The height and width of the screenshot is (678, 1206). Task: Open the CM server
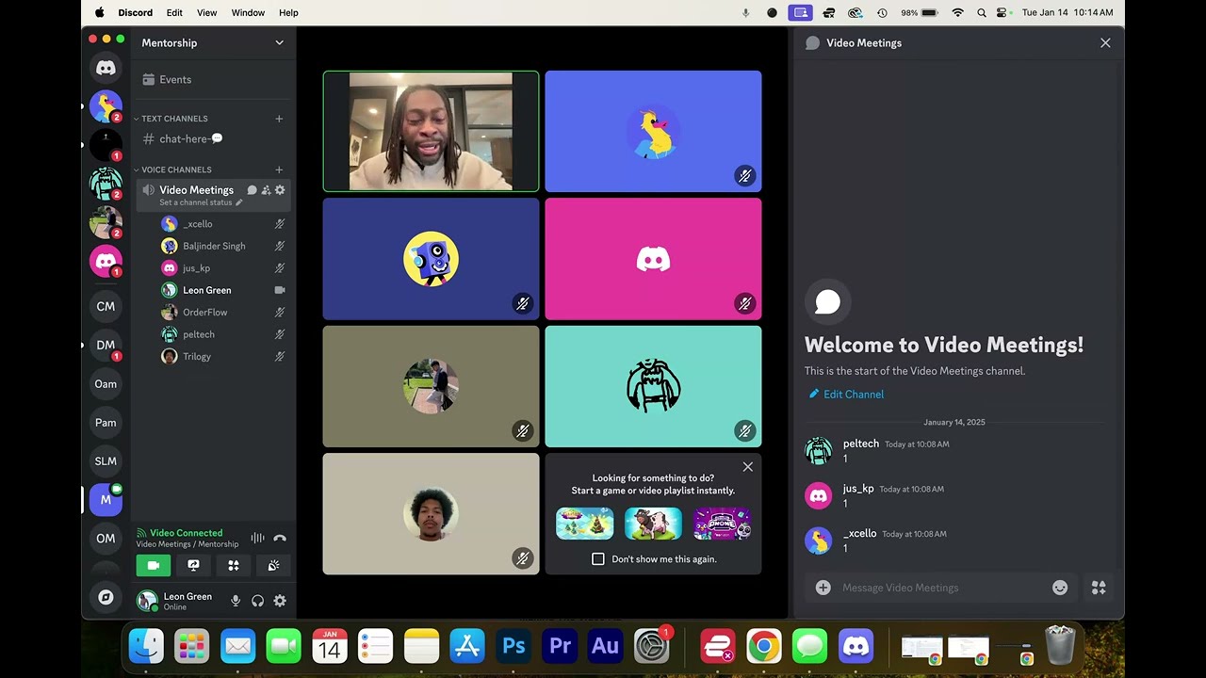tap(106, 306)
